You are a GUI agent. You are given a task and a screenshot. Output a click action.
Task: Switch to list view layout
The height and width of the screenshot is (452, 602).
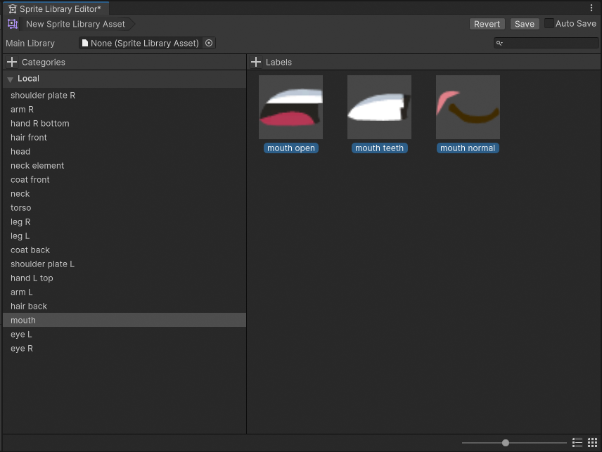tap(577, 443)
